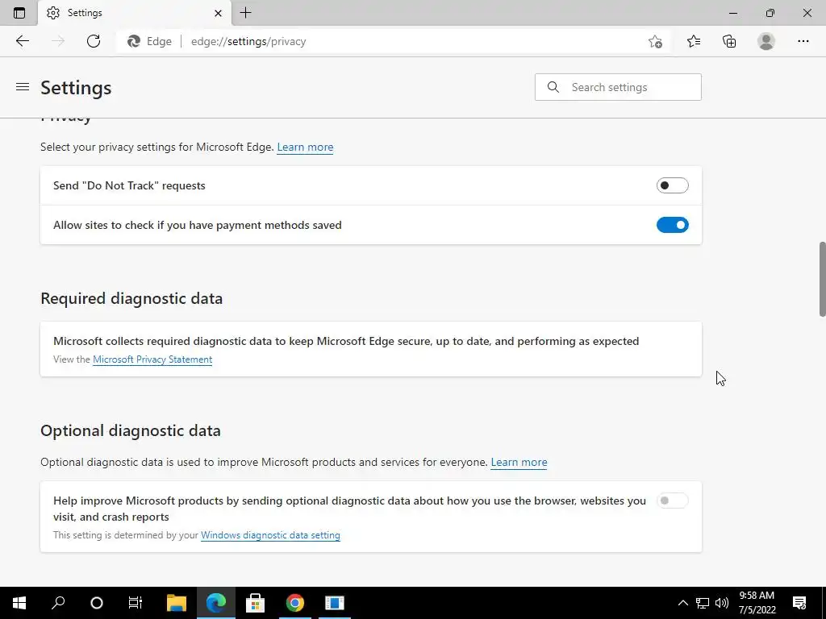826x619 pixels.
Task: Click the network status tray icon
Action: coord(703,603)
